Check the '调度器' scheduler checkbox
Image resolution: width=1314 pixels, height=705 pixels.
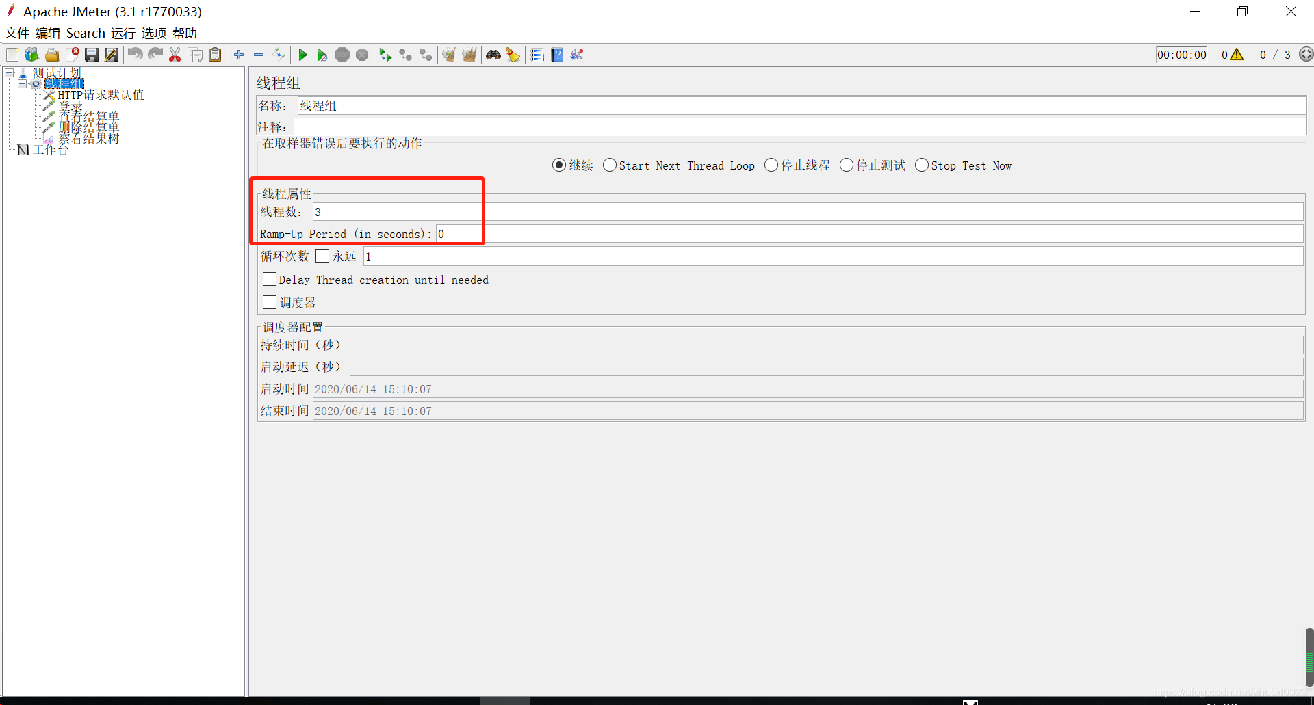tap(270, 302)
